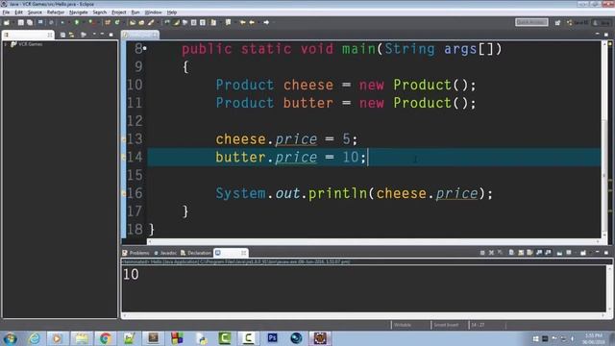The image size is (615, 346).
Task: Open the Edit menu
Action: pyautogui.click(x=19, y=12)
